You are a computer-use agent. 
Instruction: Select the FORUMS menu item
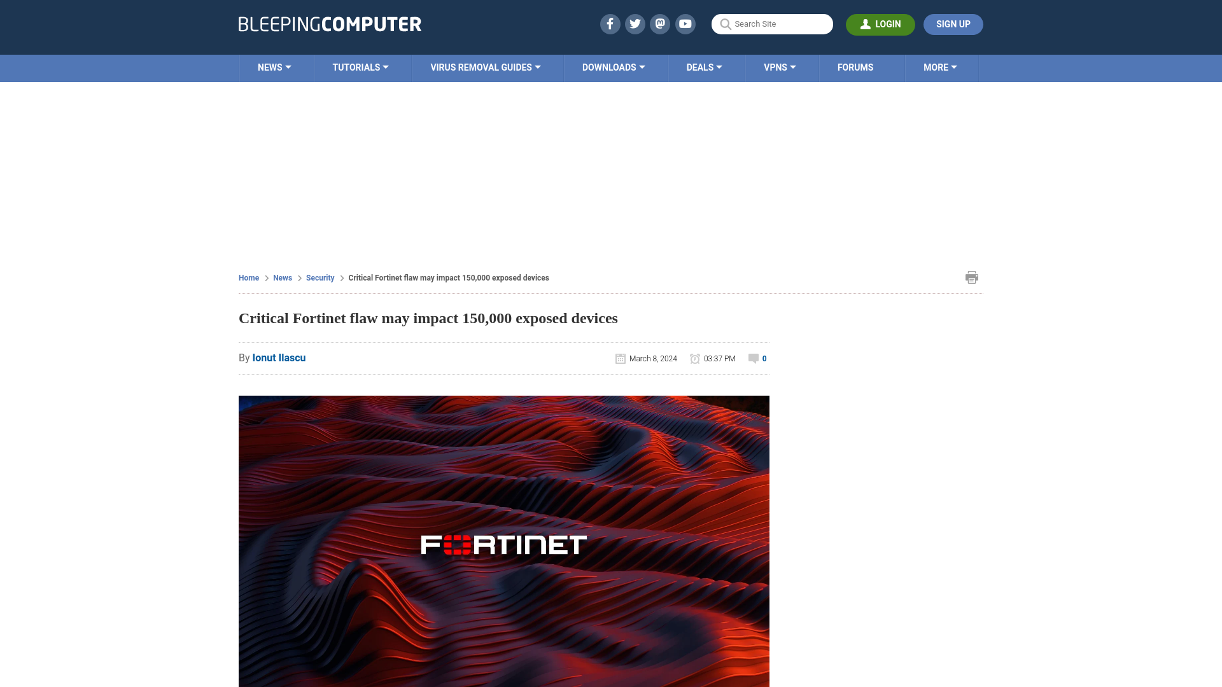855,67
